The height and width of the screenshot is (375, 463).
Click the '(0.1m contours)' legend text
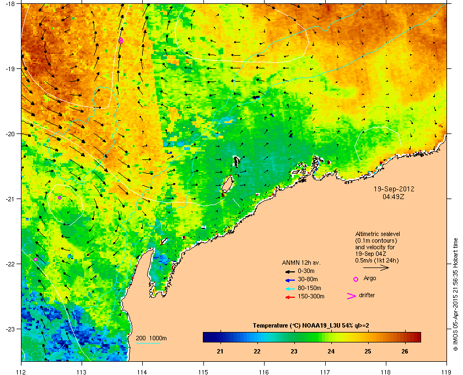[376, 240]
